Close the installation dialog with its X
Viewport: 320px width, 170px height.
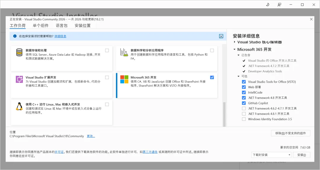[311, 19]
